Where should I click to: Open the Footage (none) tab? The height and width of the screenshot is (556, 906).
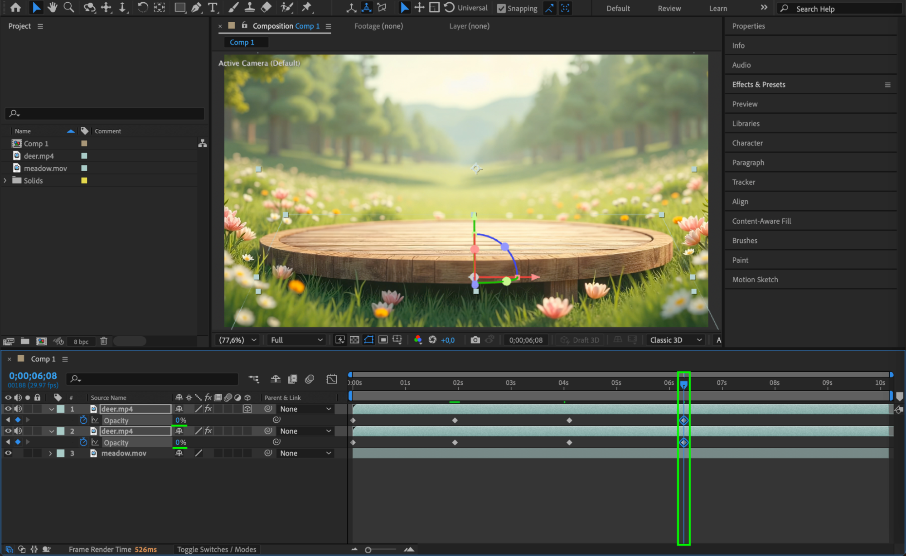[378, 26]
